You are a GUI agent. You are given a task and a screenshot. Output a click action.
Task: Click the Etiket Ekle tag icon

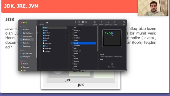pyautogui.click(x=108, y=22)
